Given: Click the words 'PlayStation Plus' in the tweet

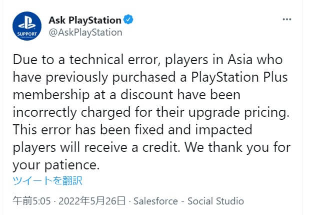Looking at the screenshot, I should (239, 77).
